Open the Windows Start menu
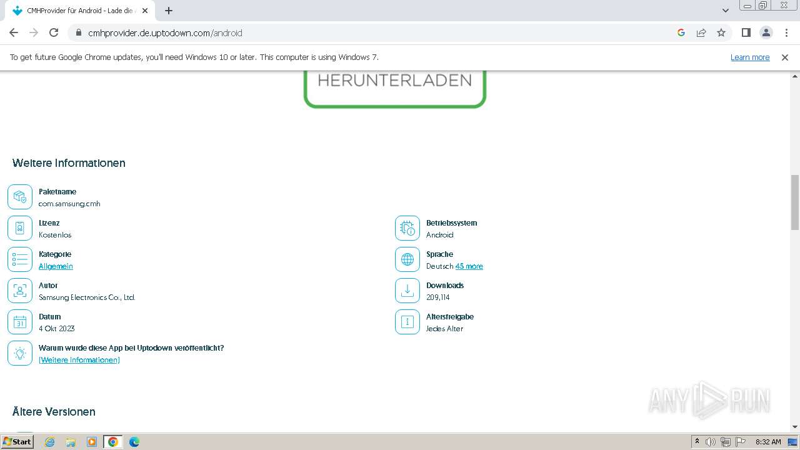This screenshot has height=450, width=800. tap(17, 441)
